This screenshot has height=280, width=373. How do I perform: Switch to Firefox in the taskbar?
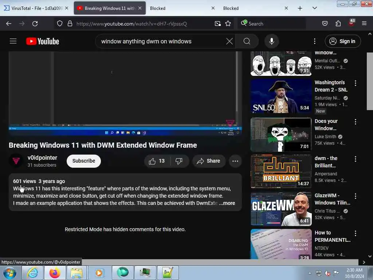pos(55,273)
